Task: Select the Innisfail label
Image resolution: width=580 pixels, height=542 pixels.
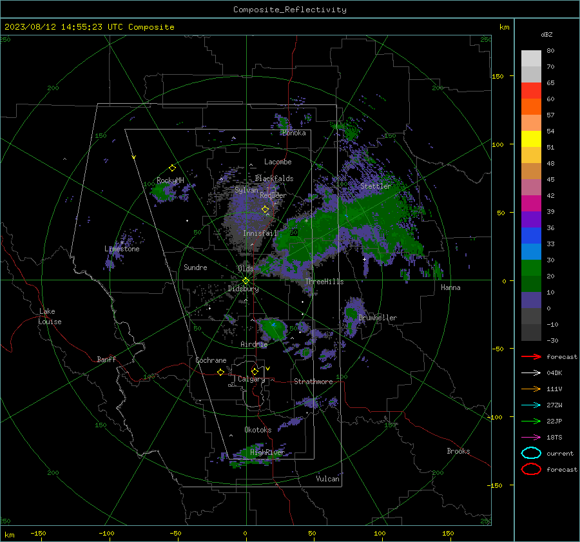Action: pyautogui.click(x=260, y=233)
